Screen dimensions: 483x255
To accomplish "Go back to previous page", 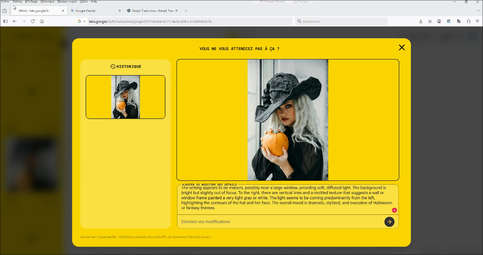I will 15,21.
